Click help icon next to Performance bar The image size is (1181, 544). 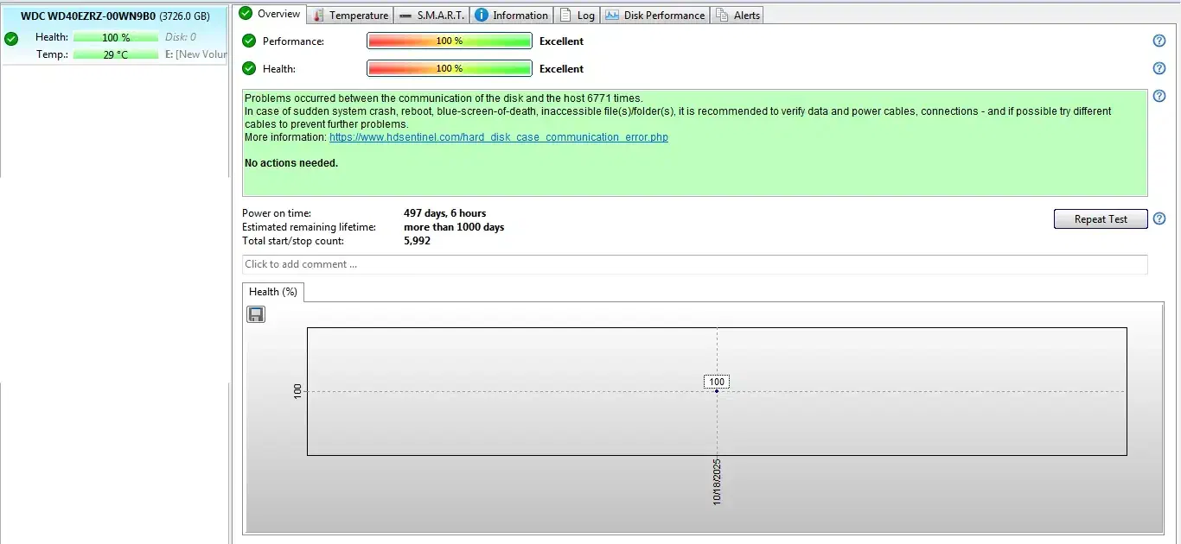click(1159, 41)
